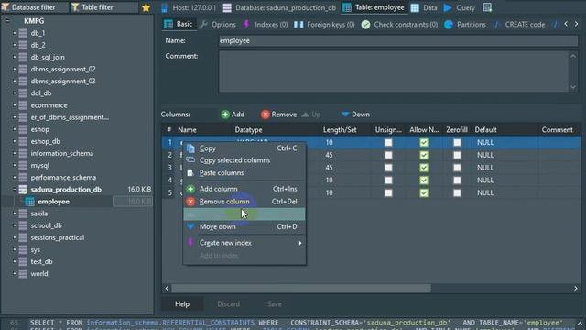The image size is (586, 330).
Task: Toggle Zerofill checkbox in row 2
Action: pyautogui.click(x=457, y=155)
